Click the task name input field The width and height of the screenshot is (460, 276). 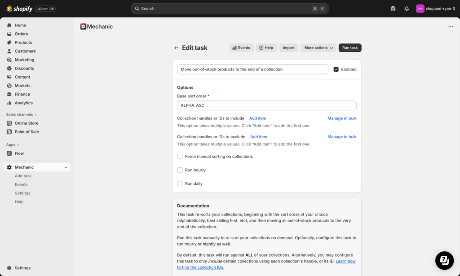click(252, 70)
